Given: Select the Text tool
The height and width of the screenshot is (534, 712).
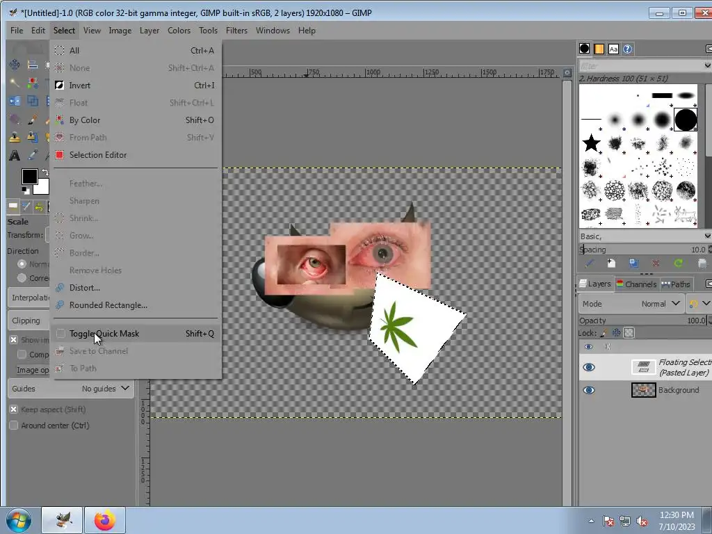Looking at the screenshot, I should click(15, 156).
